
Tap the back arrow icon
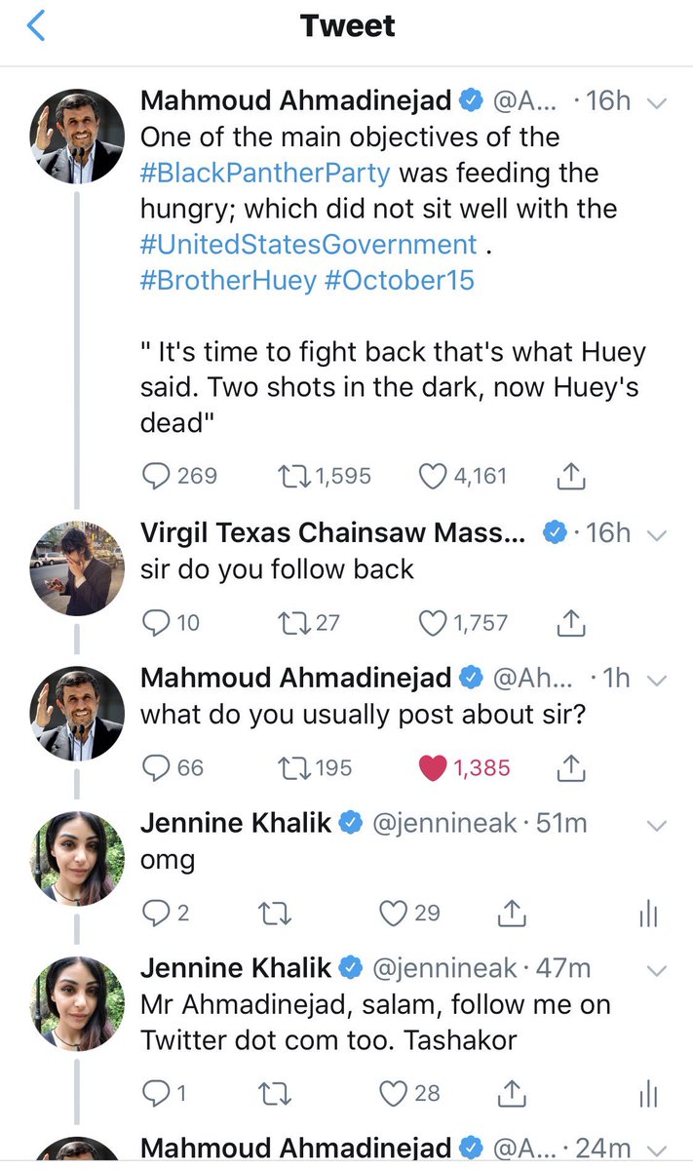[x=36, y=26]
